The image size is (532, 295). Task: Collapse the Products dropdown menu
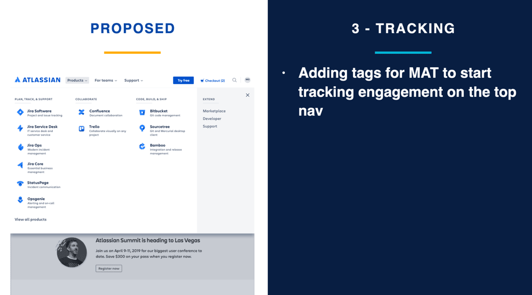tap(77, 81)
